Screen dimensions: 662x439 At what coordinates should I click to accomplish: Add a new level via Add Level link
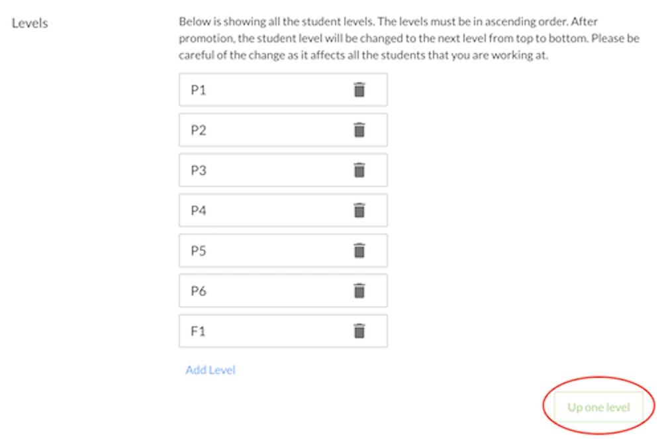211,369
